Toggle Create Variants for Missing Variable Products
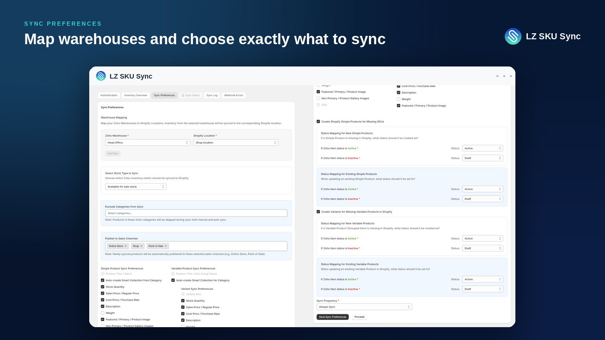This screenshot has width=605, height=340. 318,212
